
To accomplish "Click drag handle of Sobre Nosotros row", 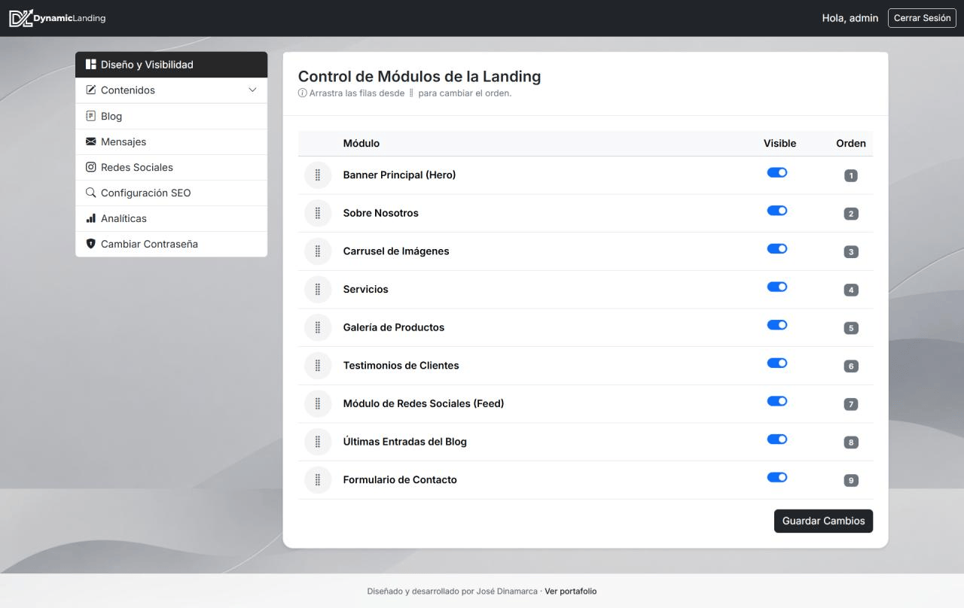I will [x=318, y=213].
